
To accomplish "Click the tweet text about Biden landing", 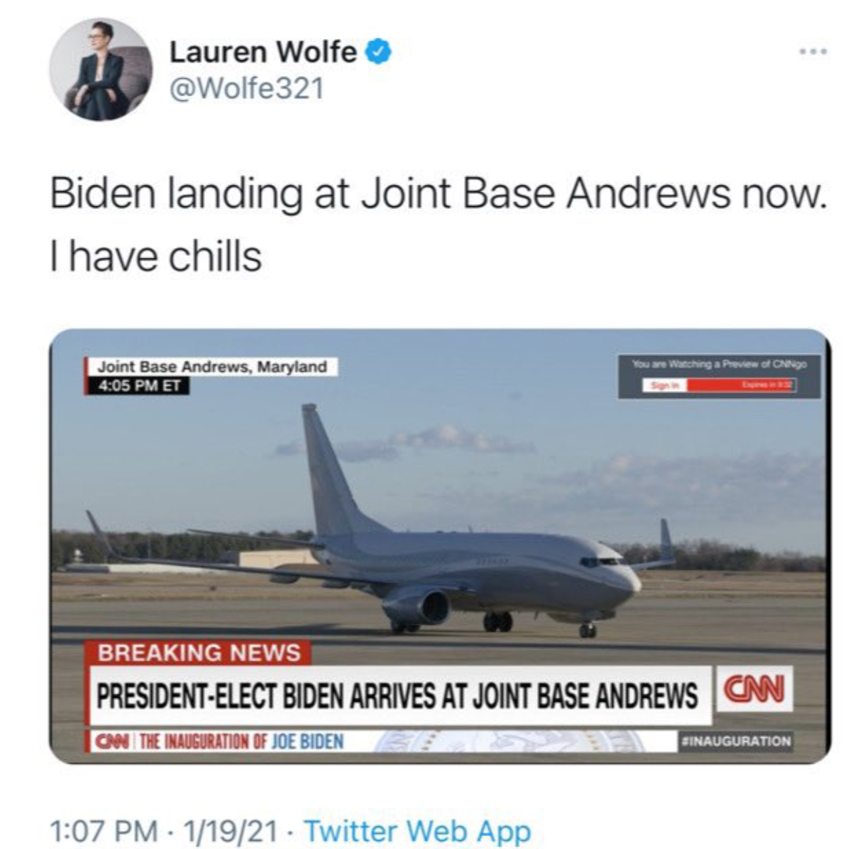I will [438, 225].
